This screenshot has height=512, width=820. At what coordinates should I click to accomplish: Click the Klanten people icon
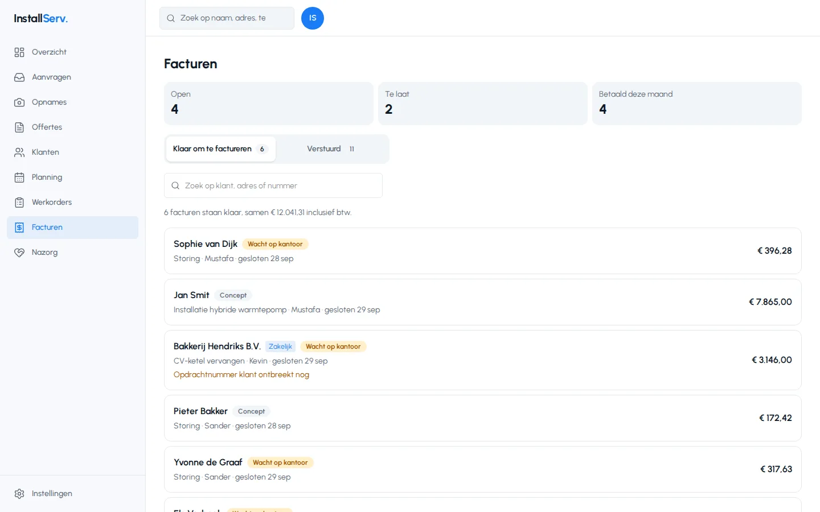coord(19,152)
